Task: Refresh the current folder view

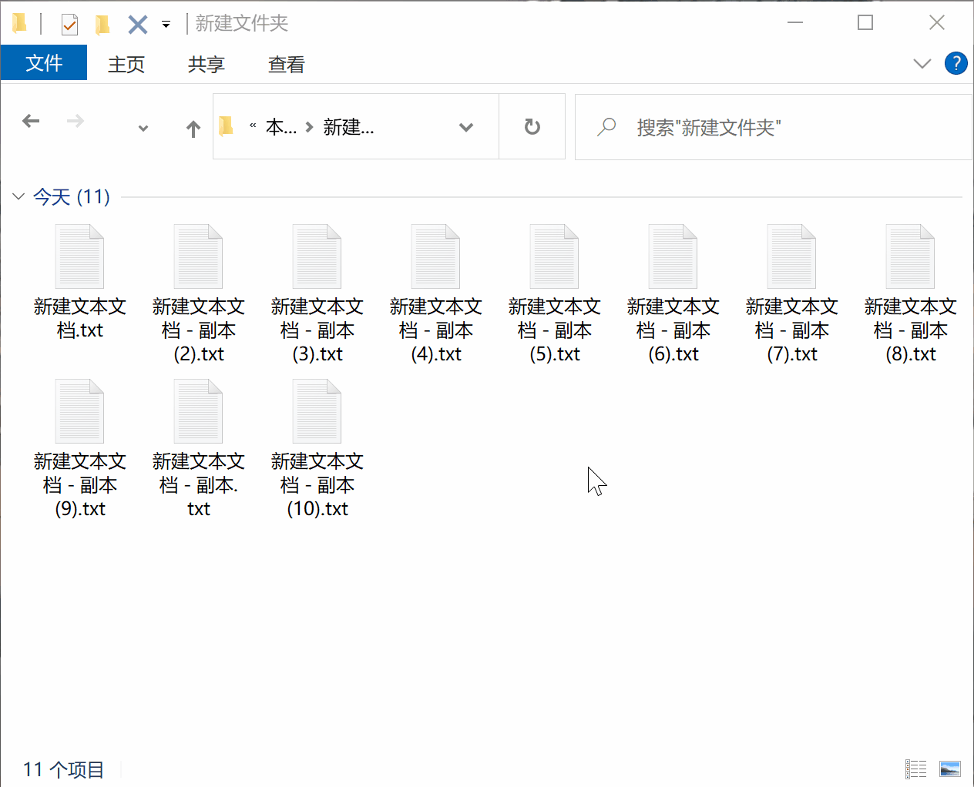Action: pos(532,127)
